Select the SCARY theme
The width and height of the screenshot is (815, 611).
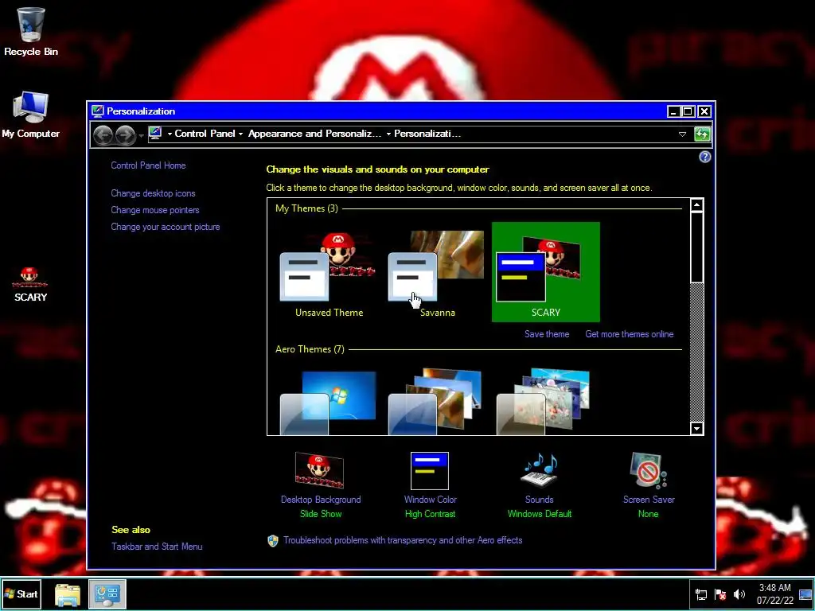click(546, 272)
